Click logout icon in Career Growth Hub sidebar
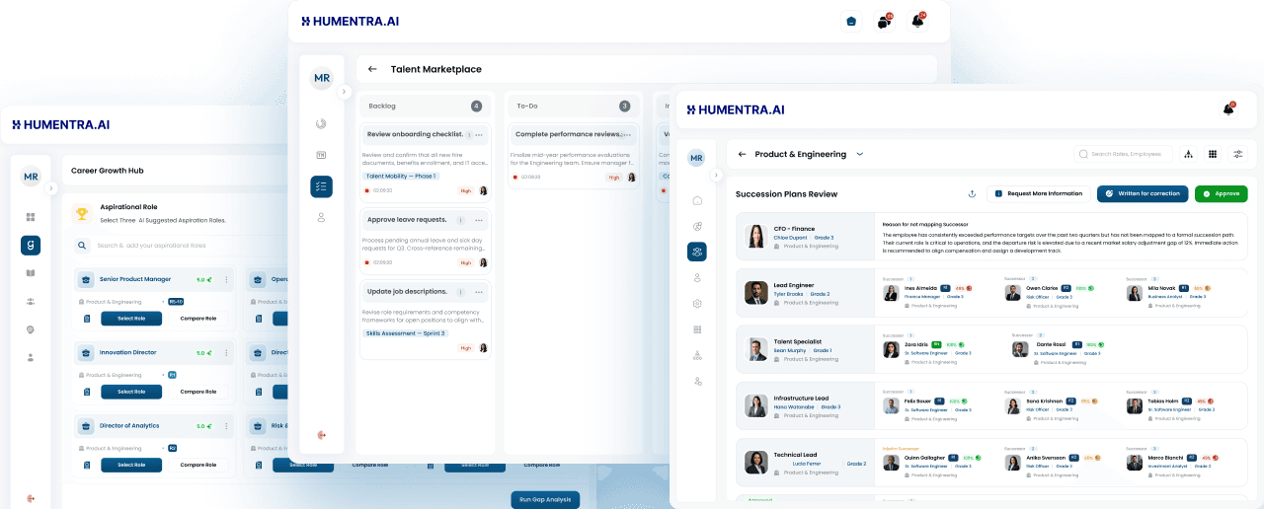 (31, 498)
